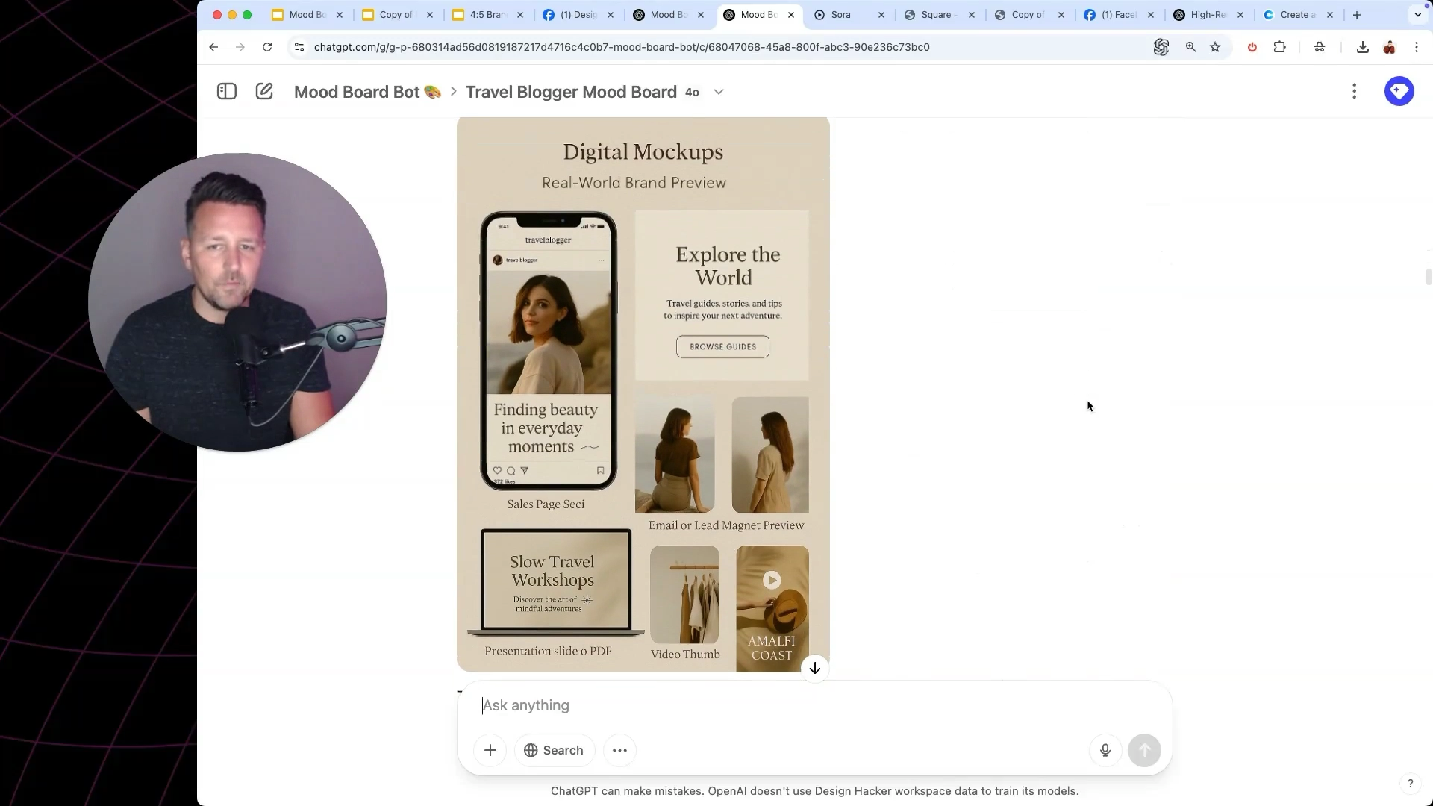Open the three-dot tools menu in composer
Screen dimensions: 1433x806
[x=619, y=750]
